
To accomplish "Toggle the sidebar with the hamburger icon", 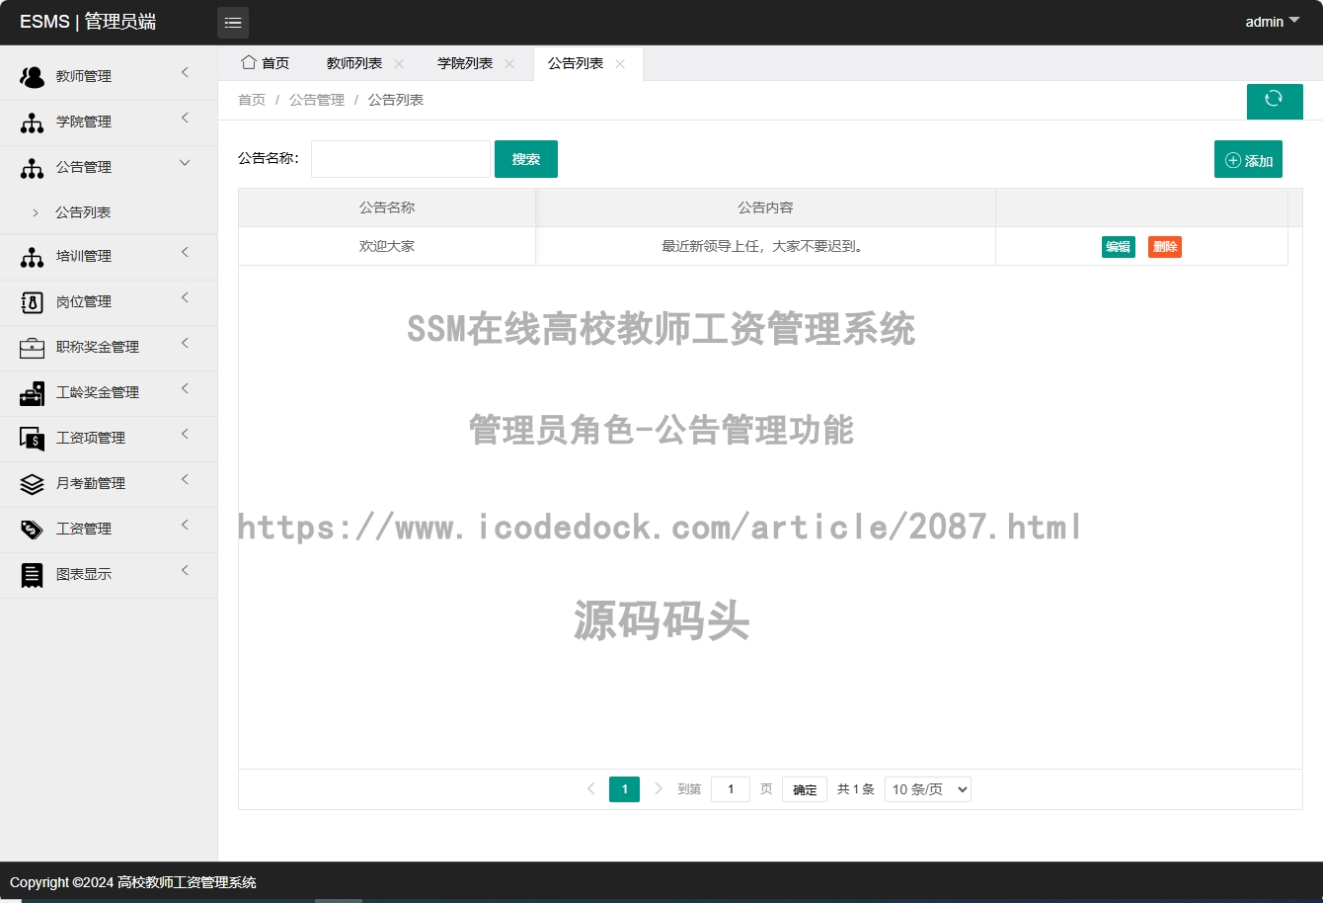I will 233,23.
